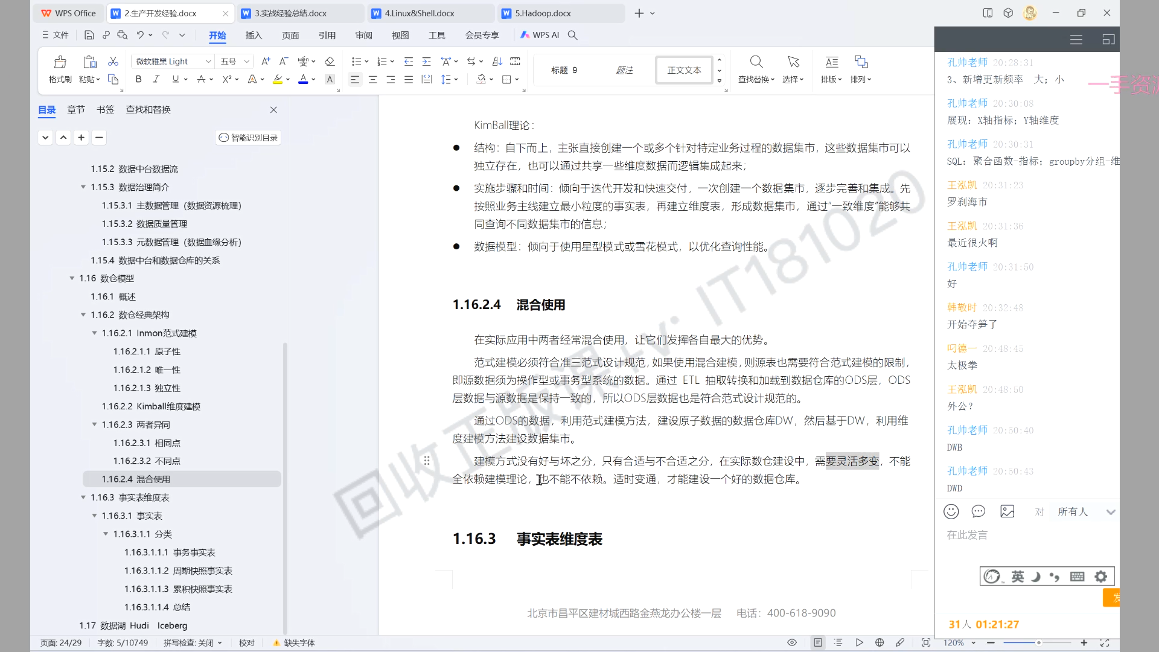Viewport: 1159px width, 652px height.
Task: Open the 插入 ribbon tab
Action: 254,35
